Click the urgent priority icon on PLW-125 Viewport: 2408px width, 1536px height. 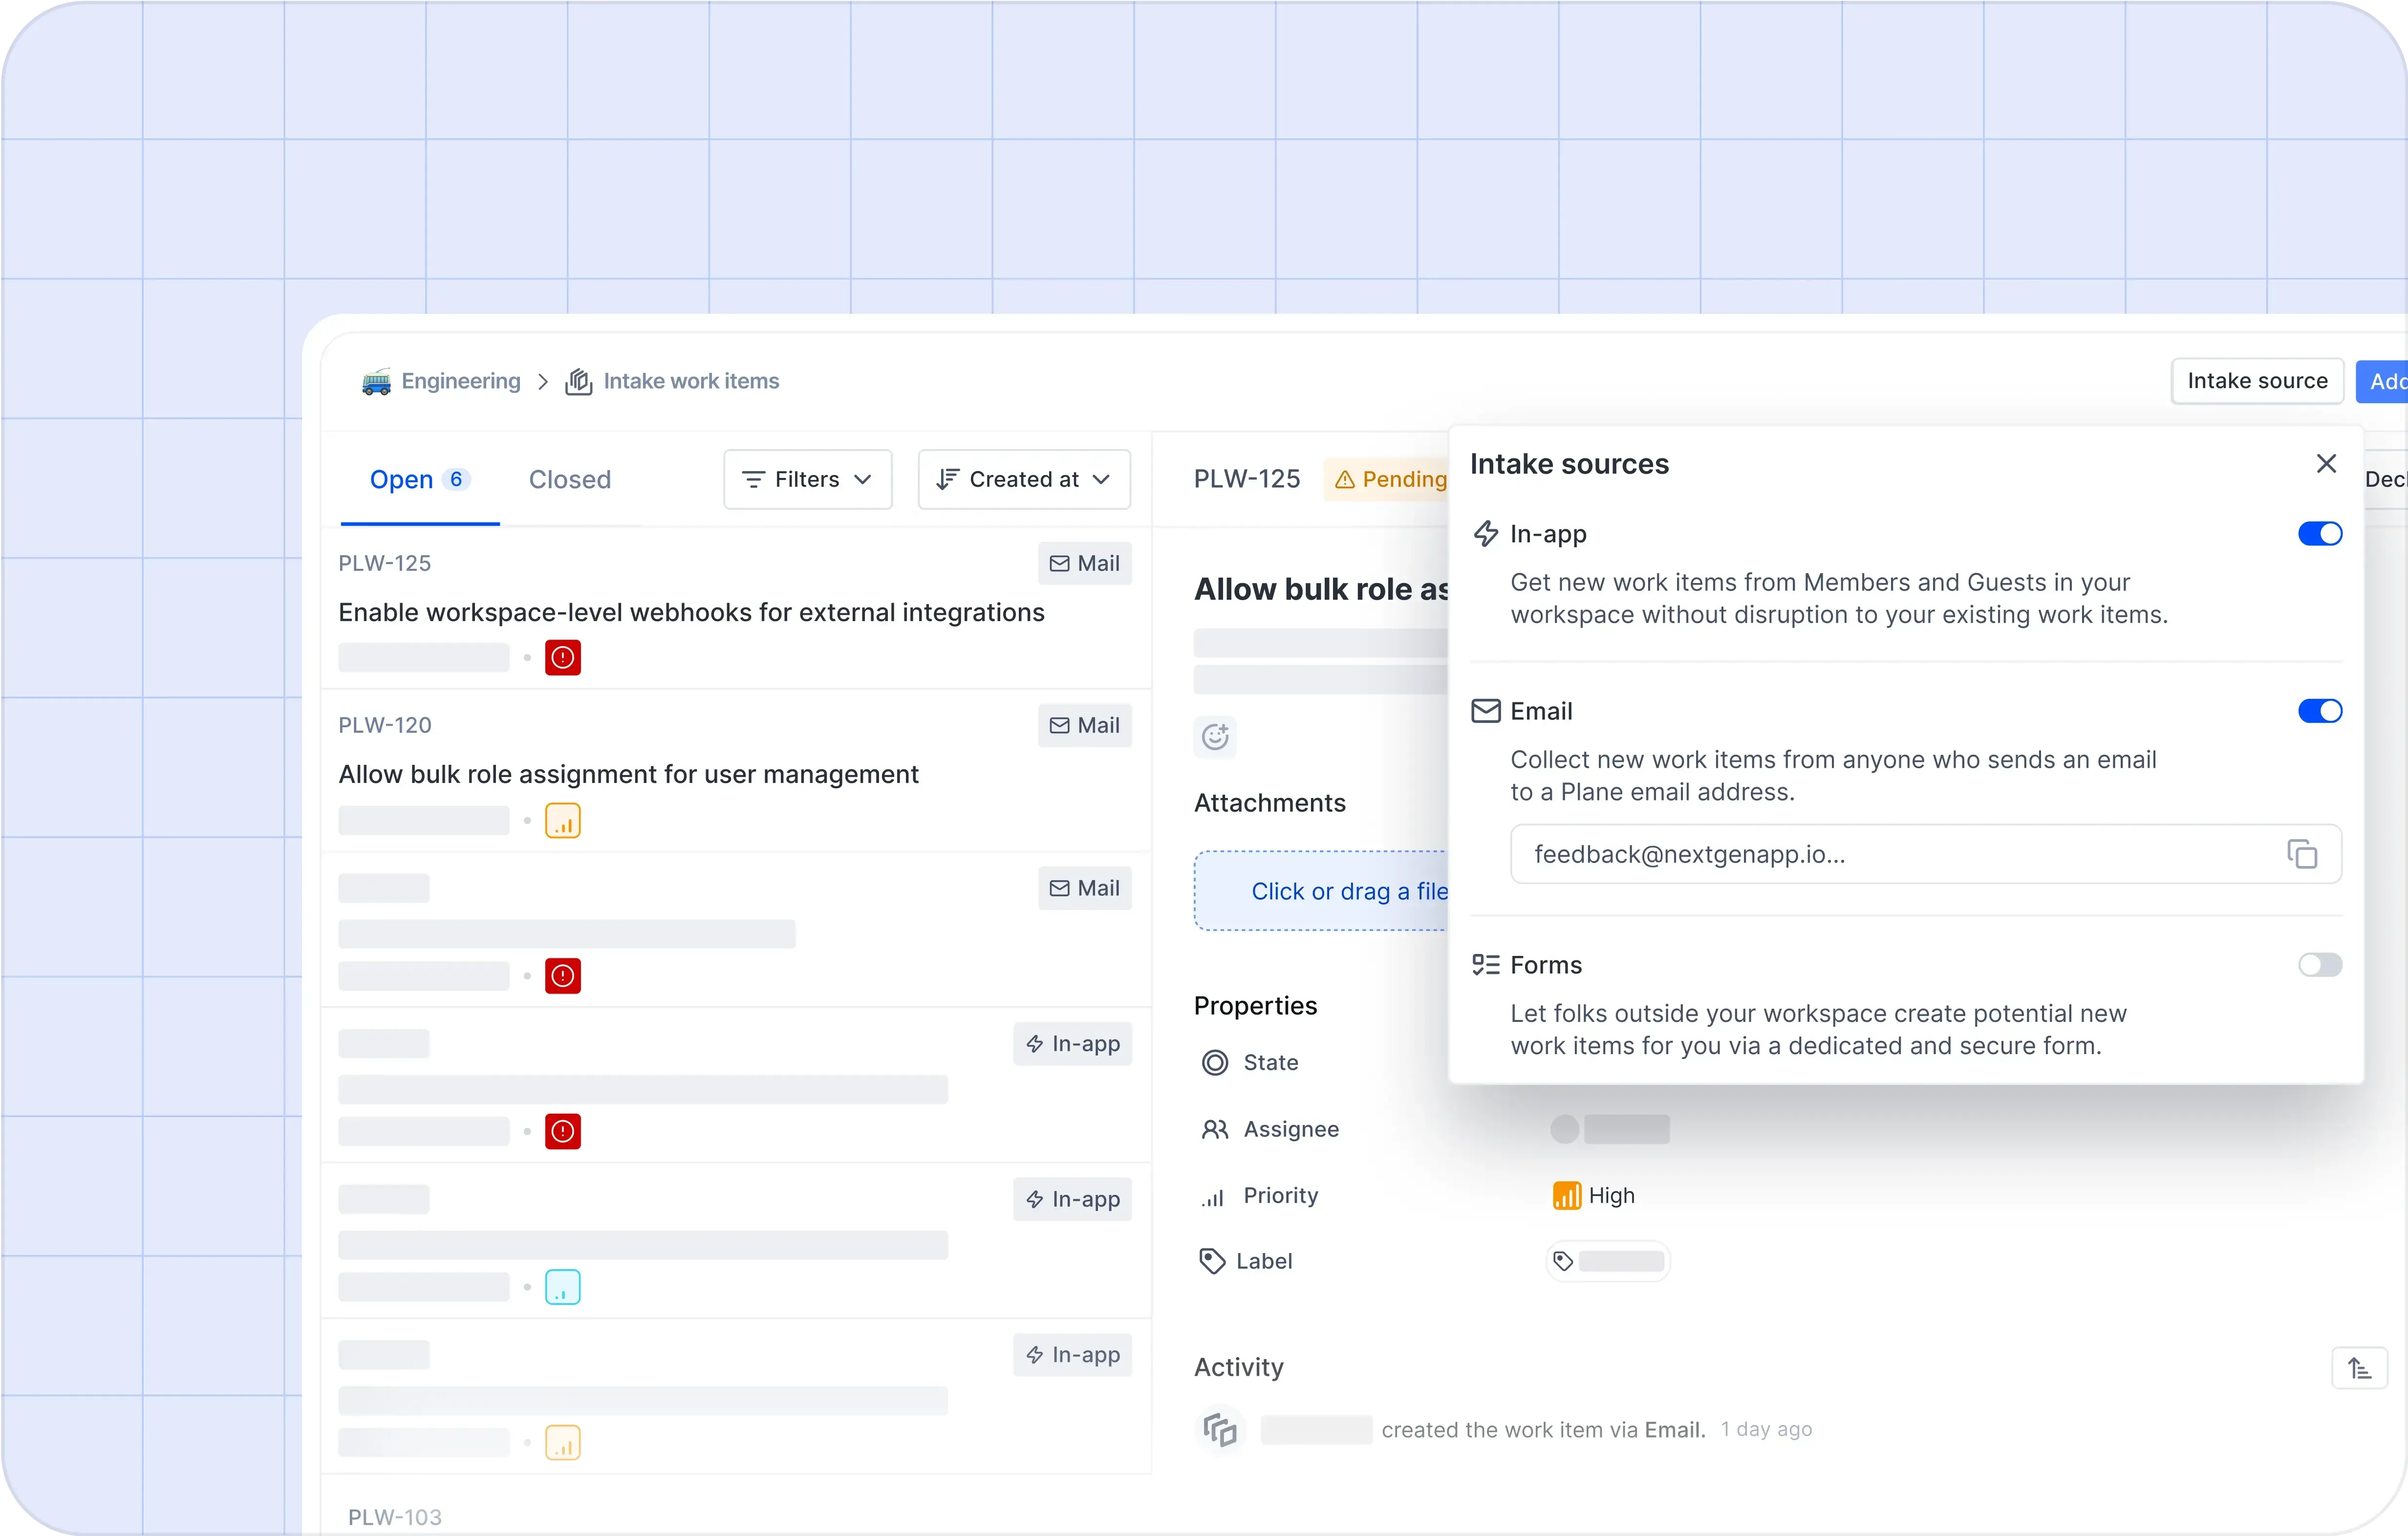[563, 657]
